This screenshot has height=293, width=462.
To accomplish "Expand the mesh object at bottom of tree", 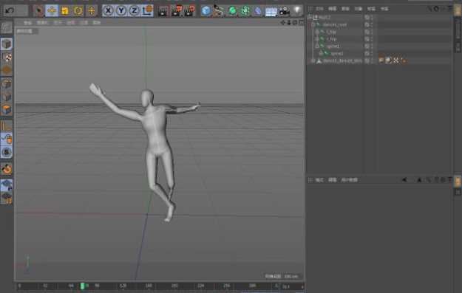I will [x=313, y=61].
